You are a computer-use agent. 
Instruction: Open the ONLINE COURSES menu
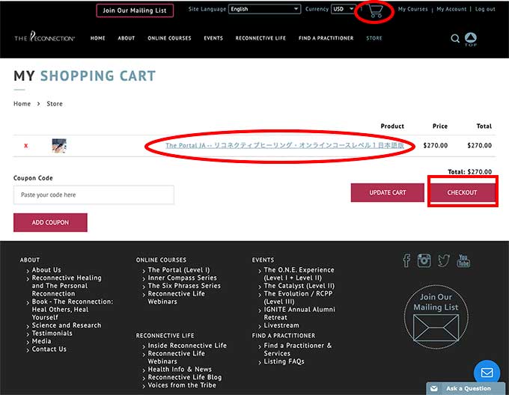click(x=169, y=38)
